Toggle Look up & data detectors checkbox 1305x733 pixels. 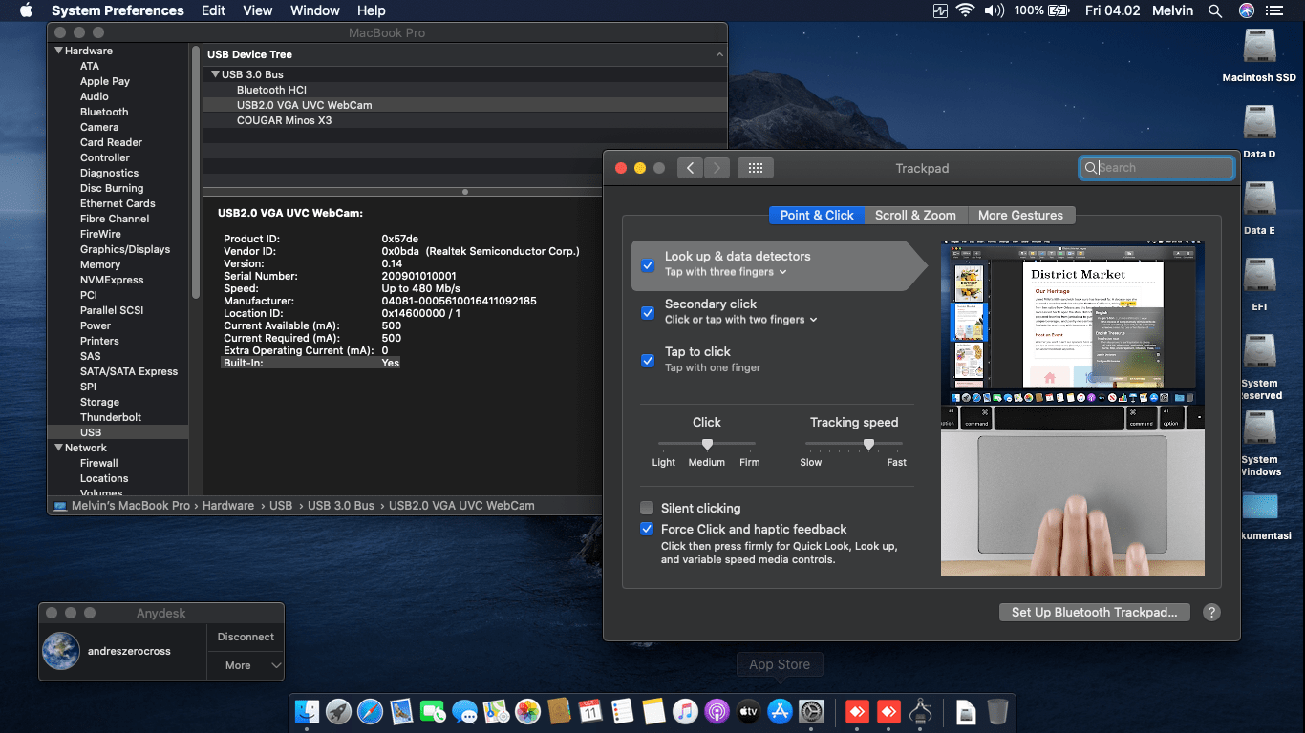click(x=648, y=264)
